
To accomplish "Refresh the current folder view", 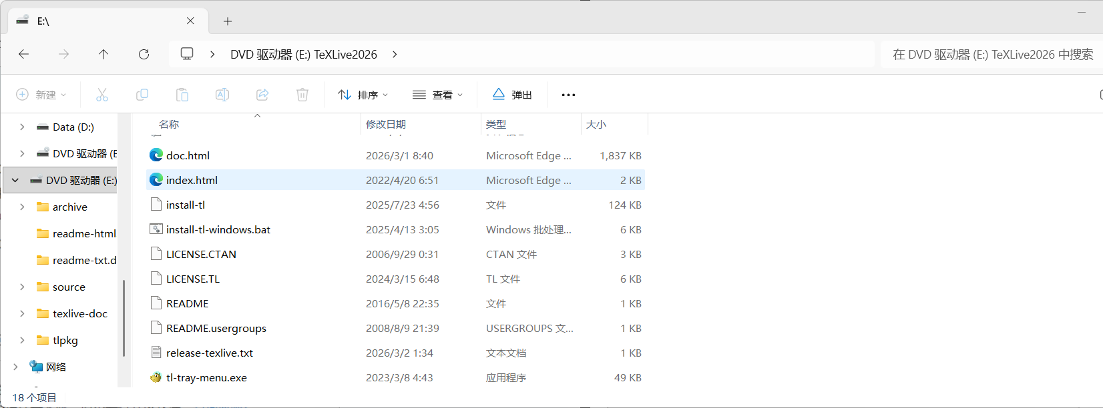I will (x=144, y=54).
